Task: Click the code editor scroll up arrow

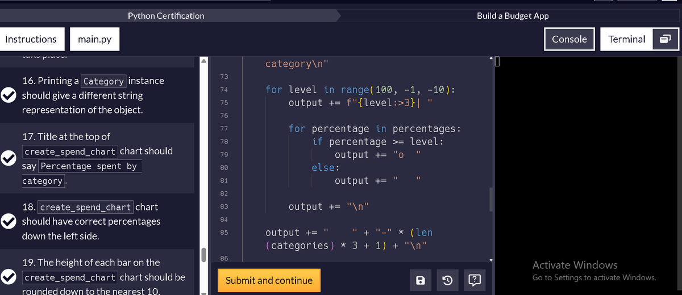Action: click(492, 58)
